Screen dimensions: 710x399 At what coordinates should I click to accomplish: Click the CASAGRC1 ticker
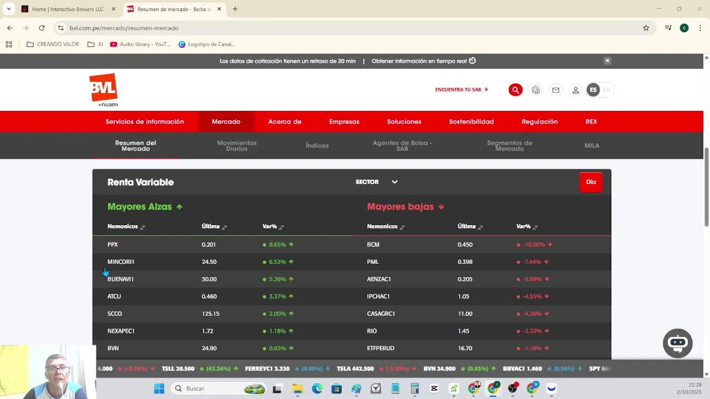381,314
